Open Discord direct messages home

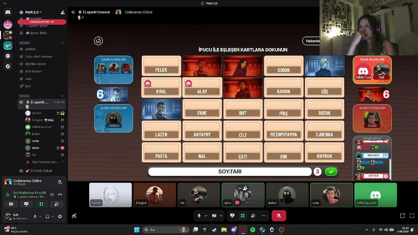pos(8,12)
